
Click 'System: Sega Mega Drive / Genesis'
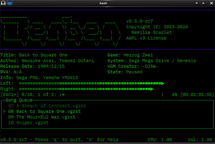point(152,61)
